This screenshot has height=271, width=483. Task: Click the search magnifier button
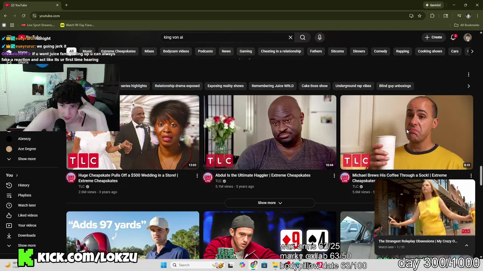click(303, 37)
